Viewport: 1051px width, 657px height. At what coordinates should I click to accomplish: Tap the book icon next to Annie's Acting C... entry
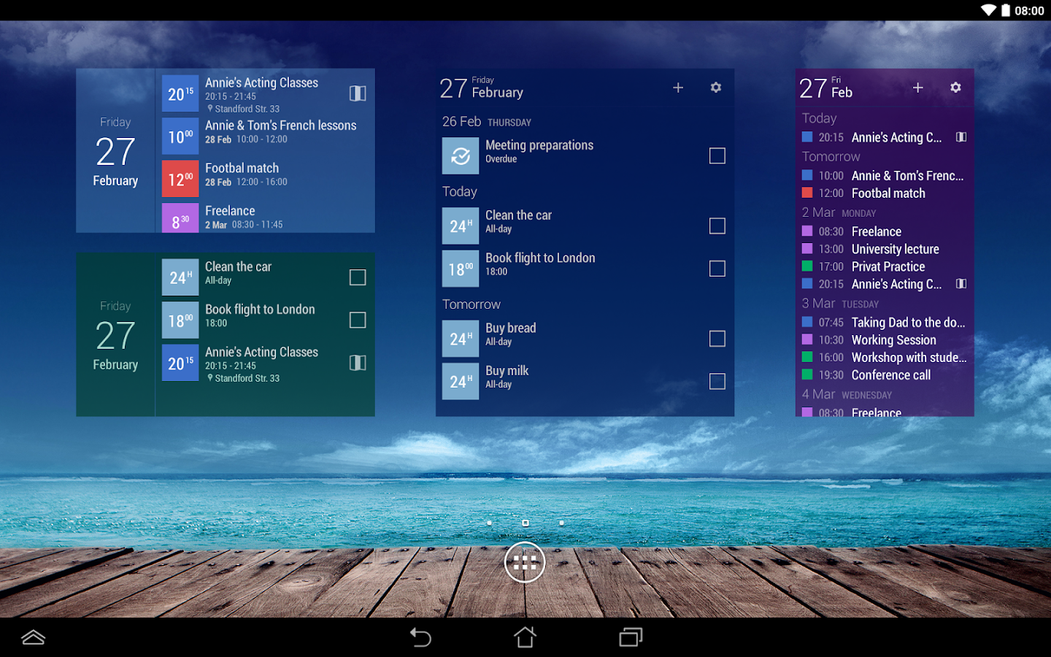961,137
